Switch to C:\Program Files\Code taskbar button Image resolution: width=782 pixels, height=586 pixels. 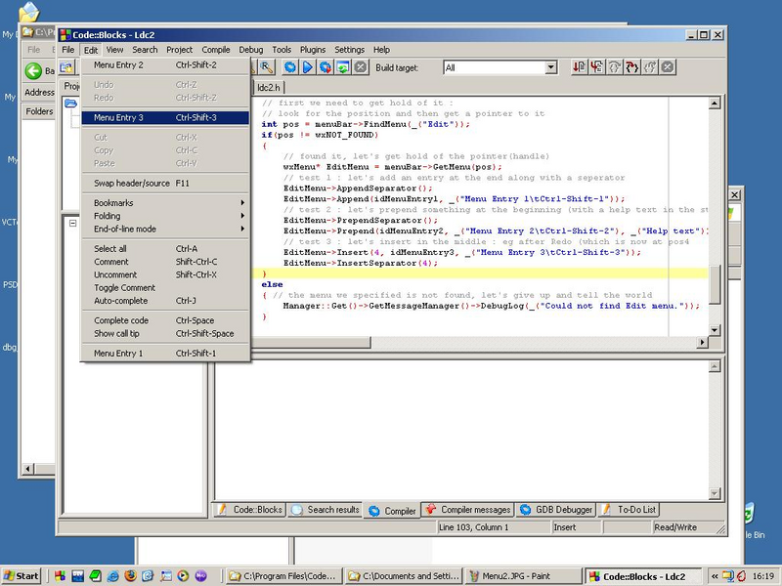point(283,576)
